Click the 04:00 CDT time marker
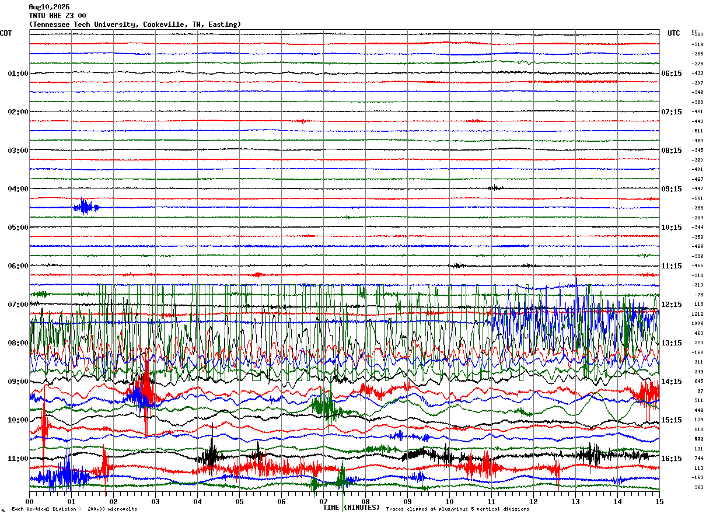Viewport: 706px width, 517px height. pos(18,189)
